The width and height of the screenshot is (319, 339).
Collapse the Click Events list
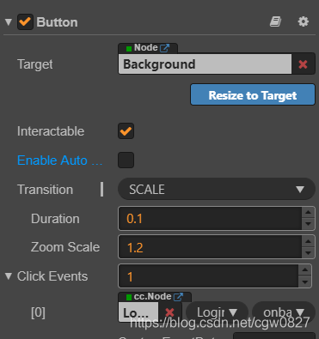[9, 276]
